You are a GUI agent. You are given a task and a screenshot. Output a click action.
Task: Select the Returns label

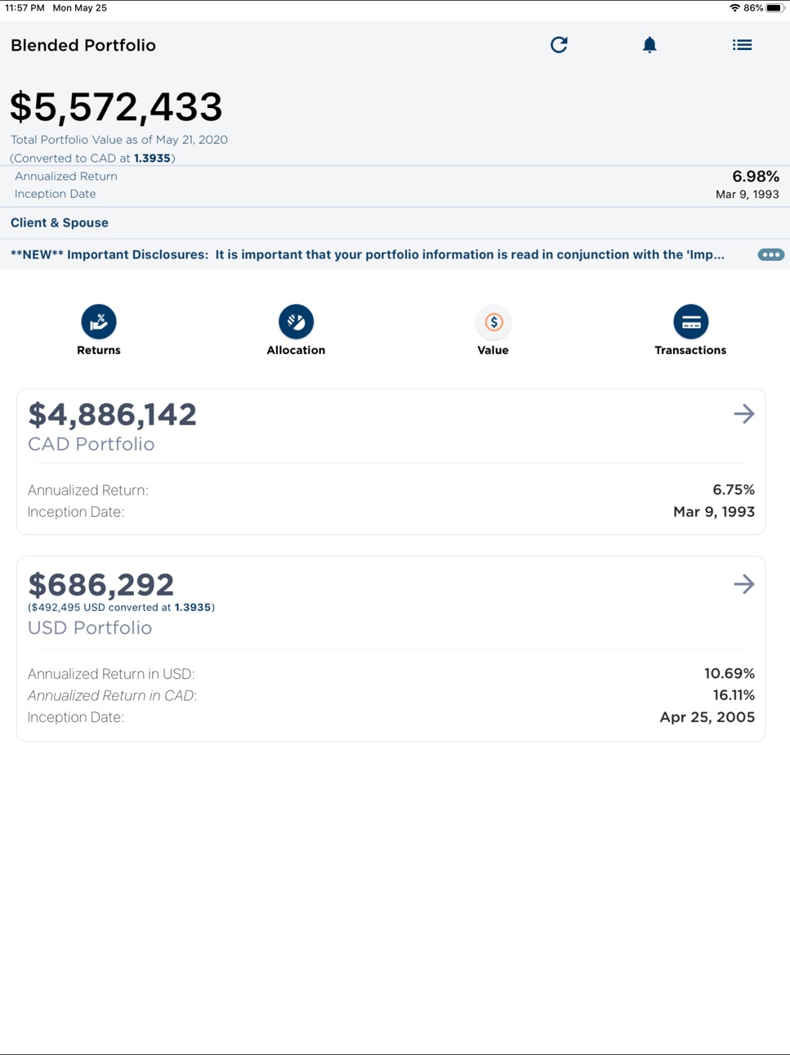[99, 350]
